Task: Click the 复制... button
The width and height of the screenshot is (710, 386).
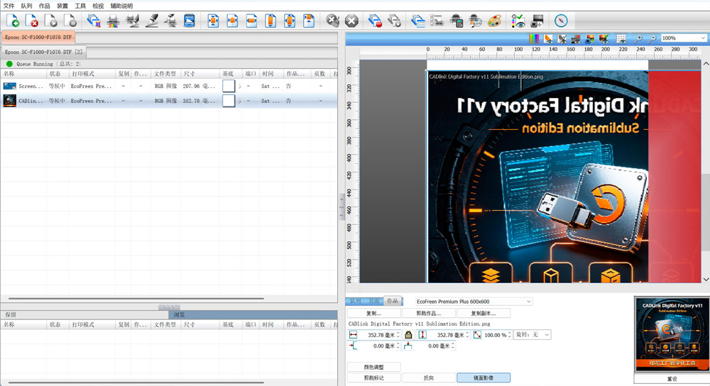Action: [373, 313]
